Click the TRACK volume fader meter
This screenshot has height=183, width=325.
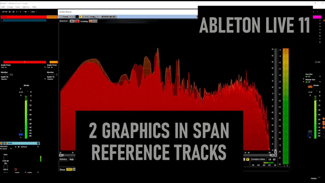click(x=26, y=117)
